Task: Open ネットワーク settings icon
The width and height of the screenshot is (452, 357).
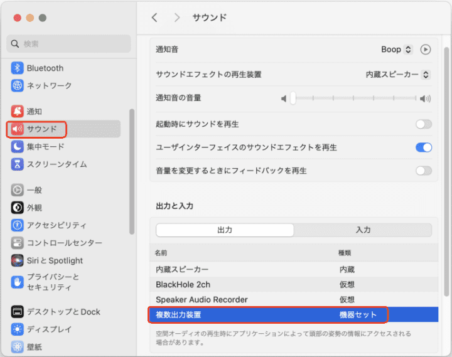Action: pyautogui.click(x=17, y=86)
